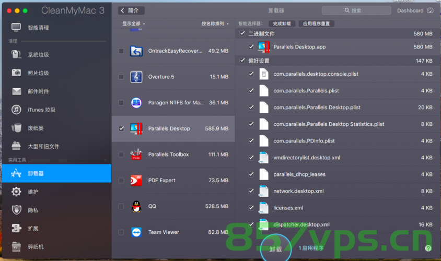Uncheck the licenses.xml checkbox

point(251,208)
